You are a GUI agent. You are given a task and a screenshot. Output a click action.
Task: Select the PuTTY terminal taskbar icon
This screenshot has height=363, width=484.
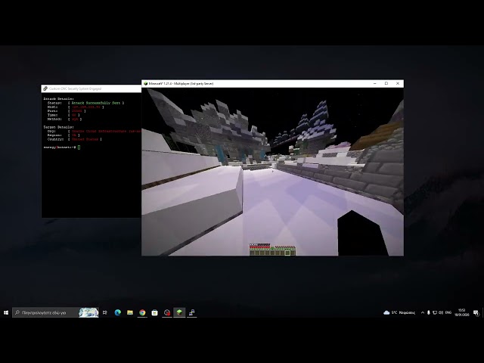pyautogui.click(x=191, y=312)
